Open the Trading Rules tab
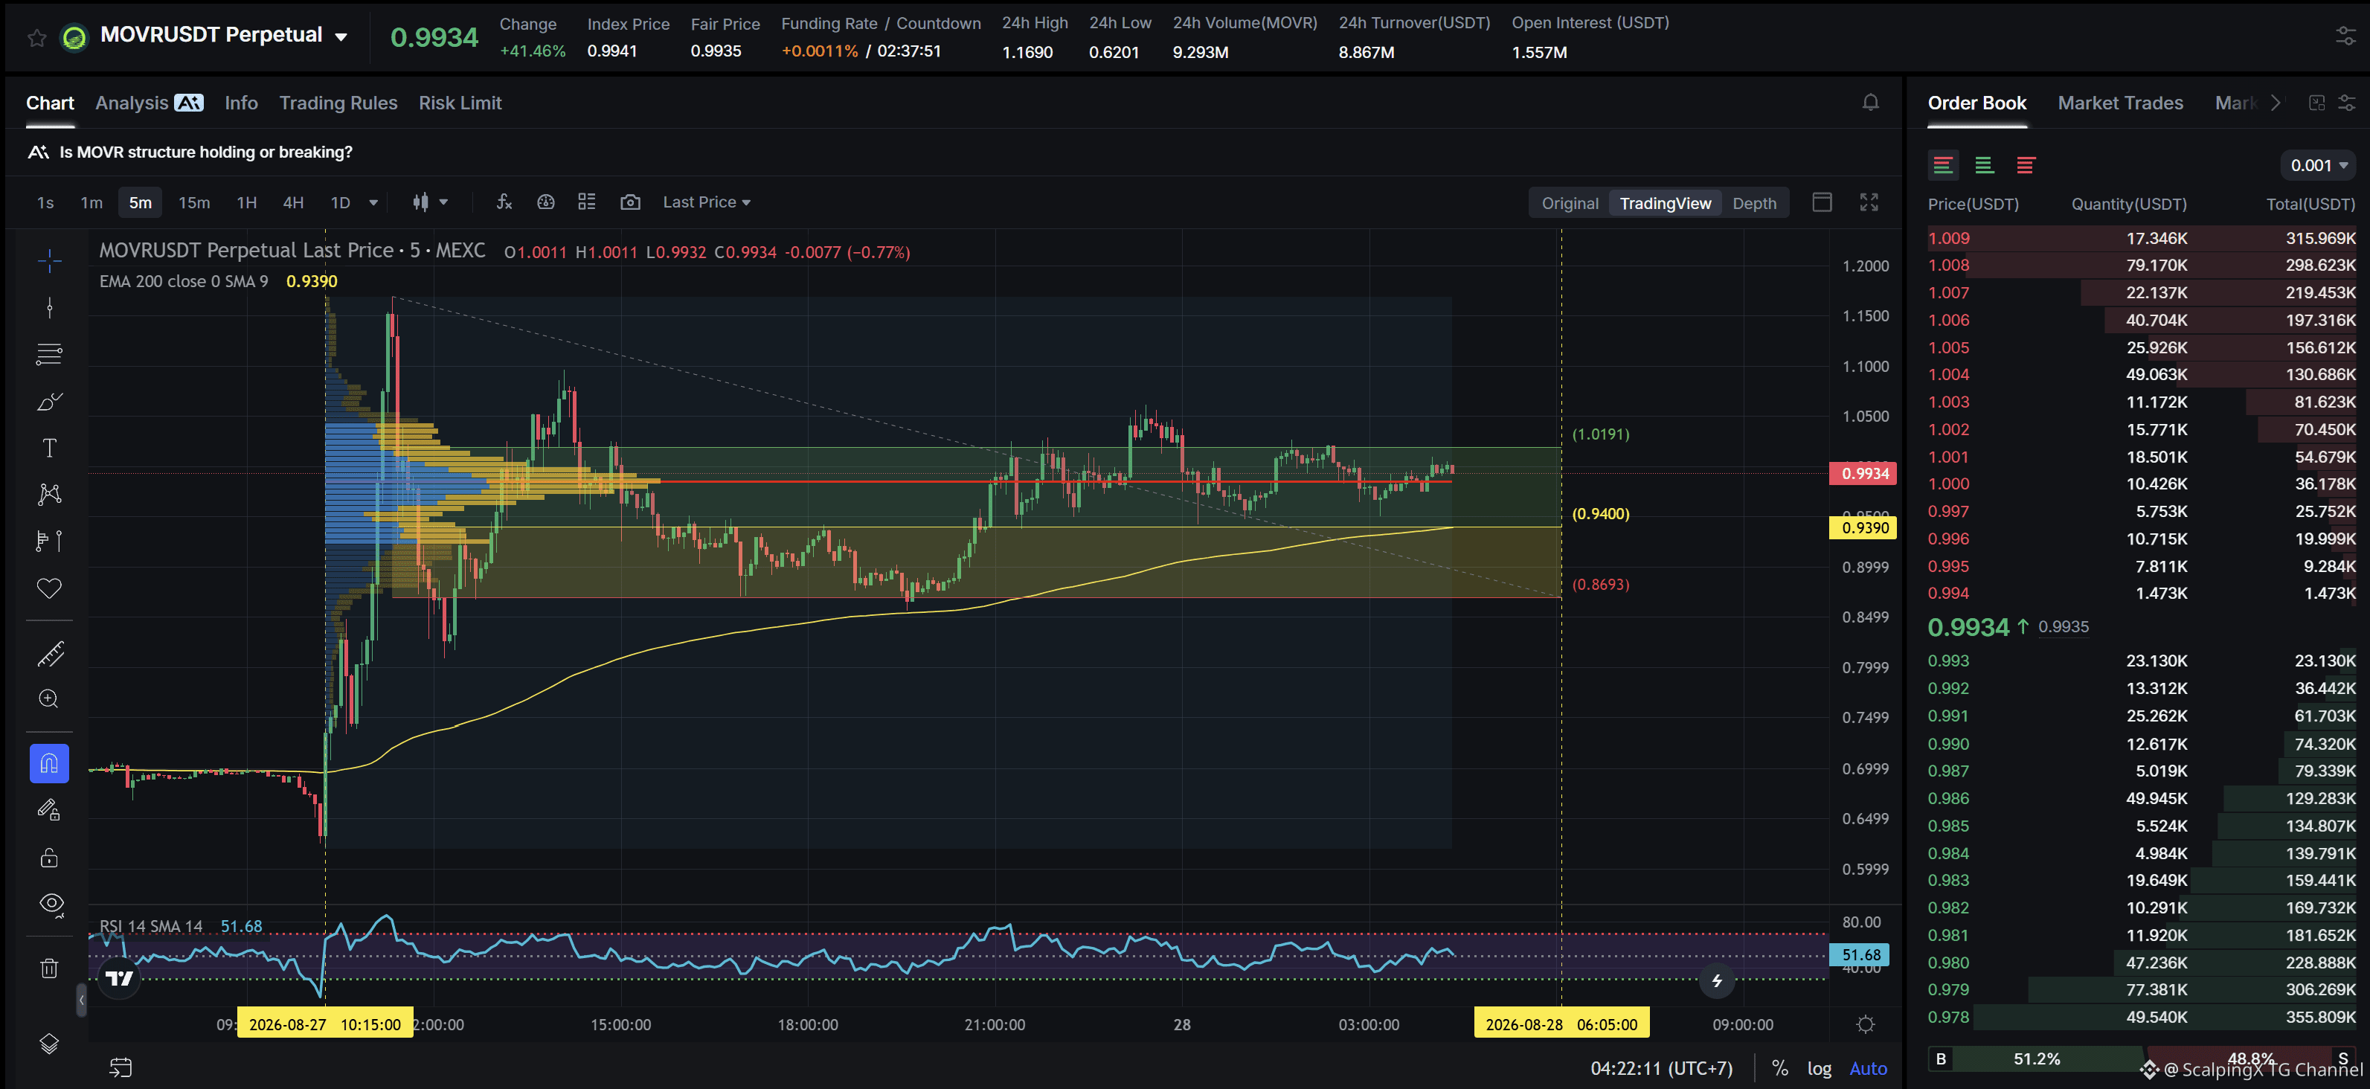 (x=338, y=103)
